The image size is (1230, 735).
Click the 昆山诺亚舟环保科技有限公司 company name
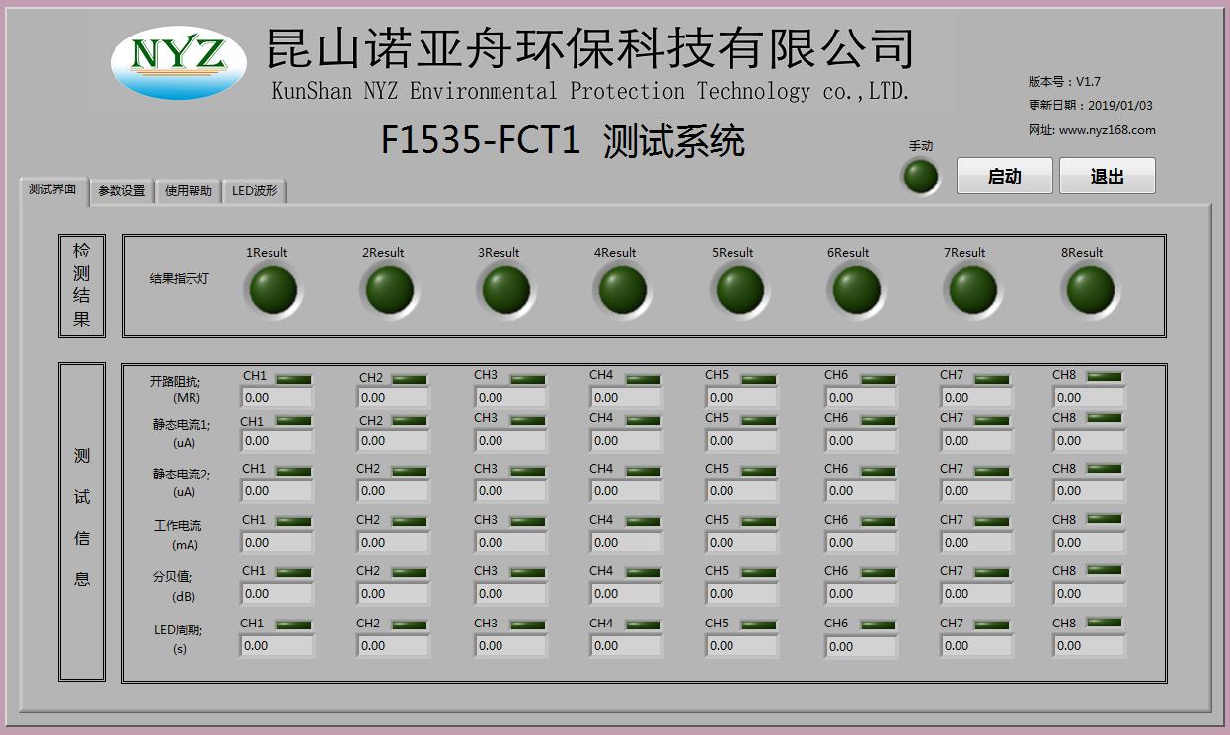pyautogui.click(x=591, y=47)
